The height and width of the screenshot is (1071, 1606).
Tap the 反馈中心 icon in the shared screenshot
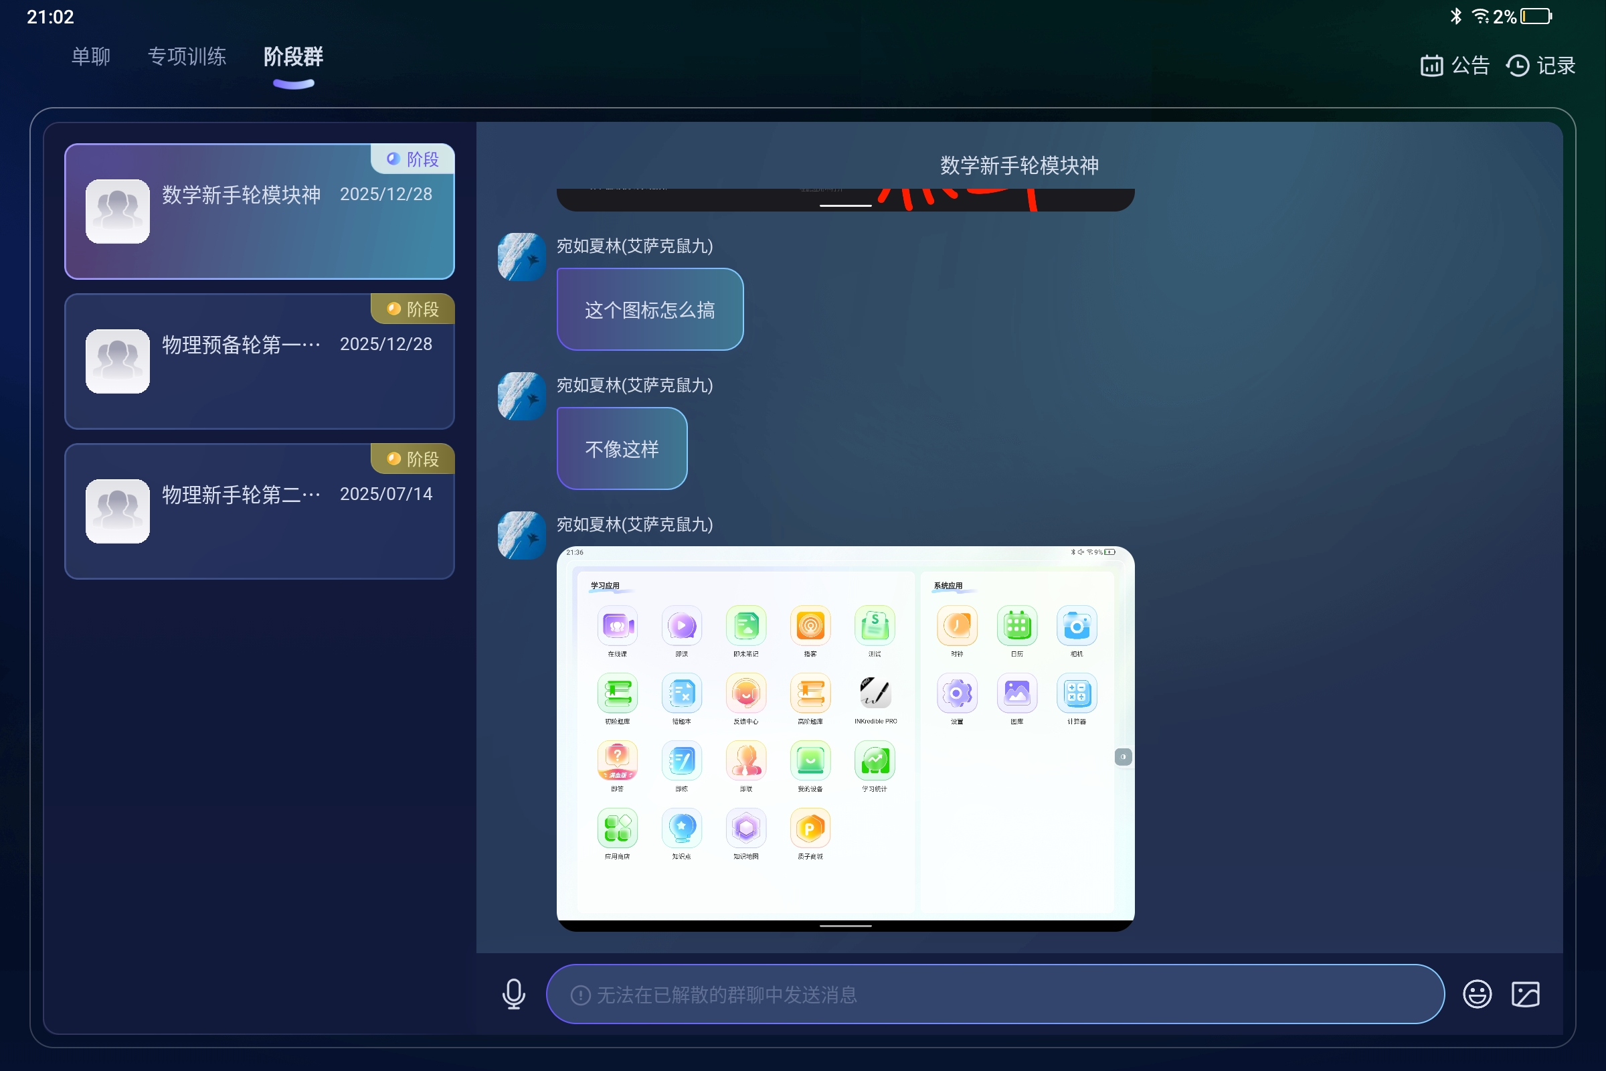745,694
